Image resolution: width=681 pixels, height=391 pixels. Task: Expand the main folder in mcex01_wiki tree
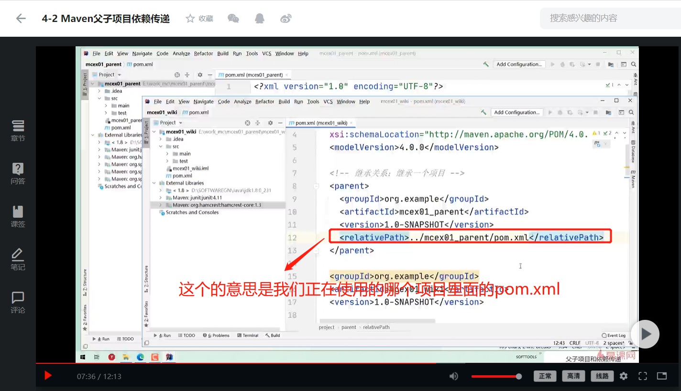click(x=168, y=154)
